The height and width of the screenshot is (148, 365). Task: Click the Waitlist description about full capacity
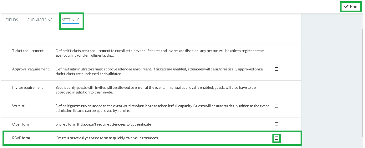(x=162, y=108)
